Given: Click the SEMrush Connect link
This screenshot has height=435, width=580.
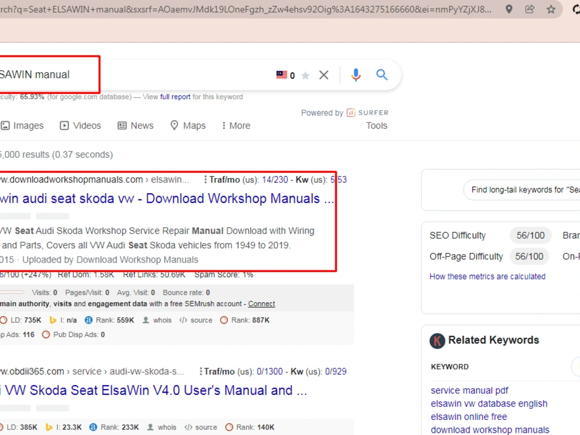Looking at the screenshot, I should tap(262, 304).
